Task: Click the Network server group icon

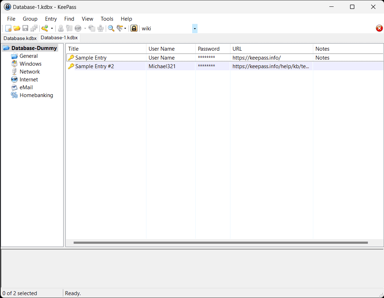Action: tap(14, 72)
